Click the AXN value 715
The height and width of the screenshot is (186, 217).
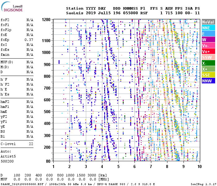169,13
